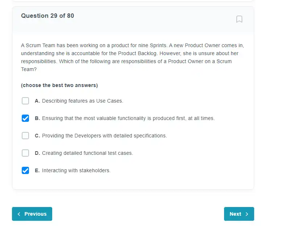Image resolution: width=302 pixels, height=244 pixels.
Task: Tick the checkbox for providing detailed specifications
Action: [x=25, y=136]
